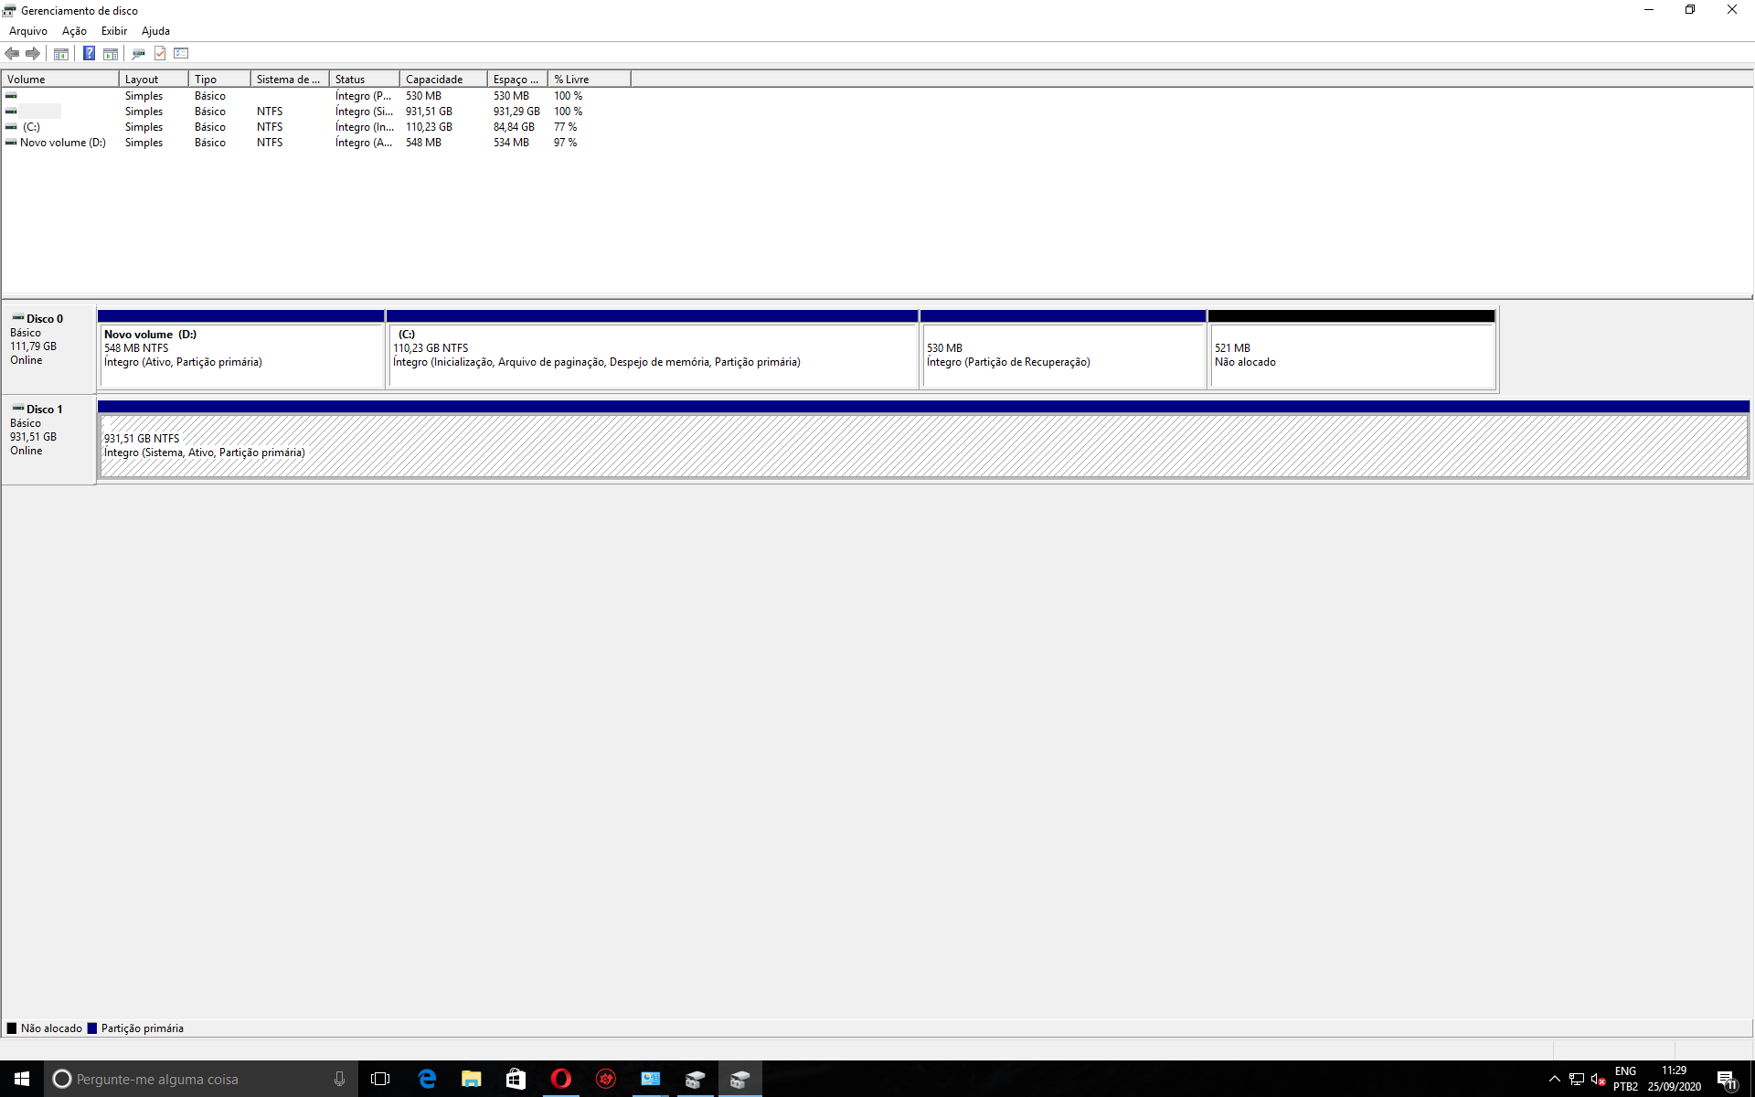Click the 97 % free cell
The height and width of the screenshot is (1097, 1755).
[x=565, y=143]
